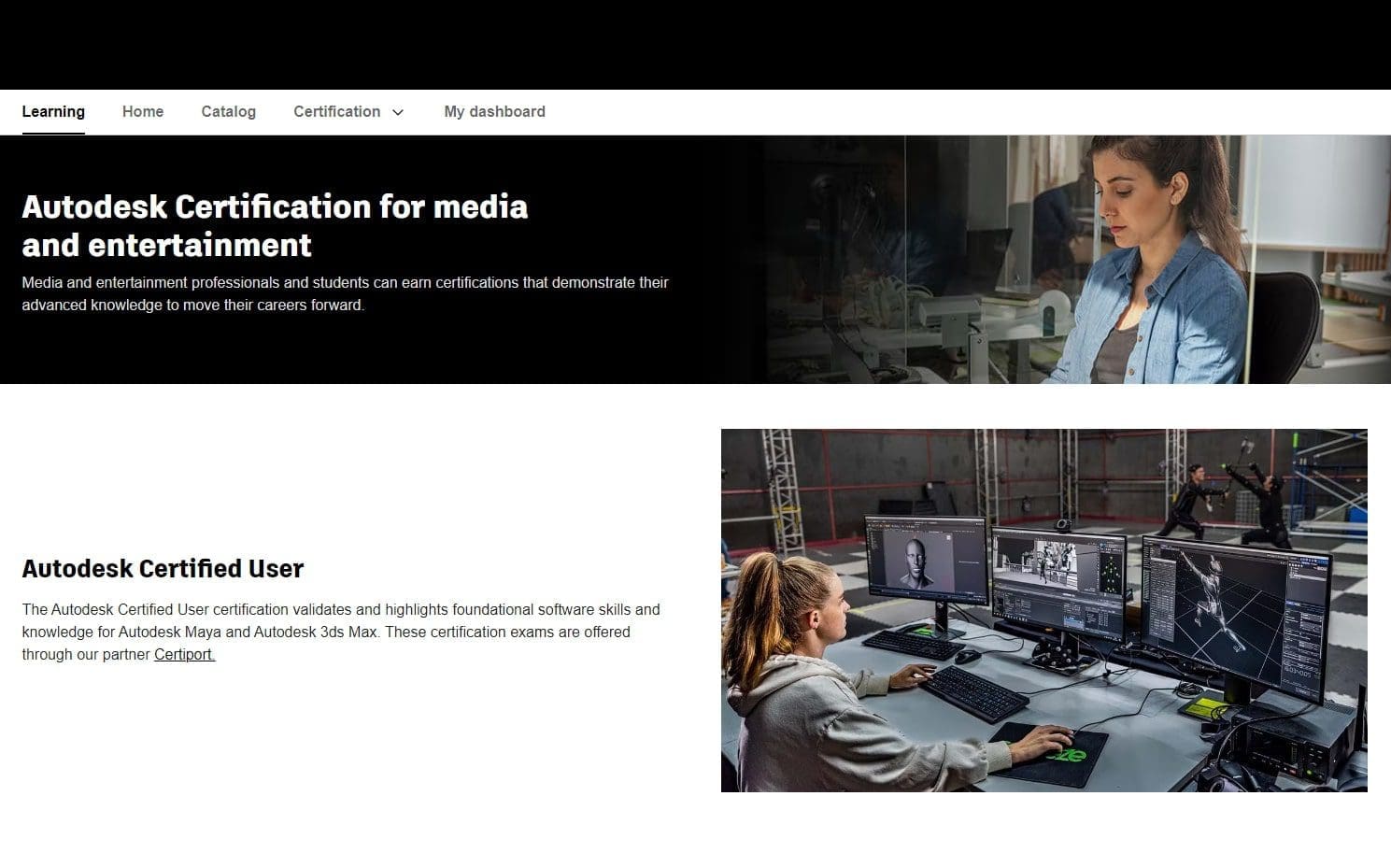The width and height of the screenshot is (1391, 853).
Task: Expand the Certification dropdown chevron
Action: click(x=398, y=112)
